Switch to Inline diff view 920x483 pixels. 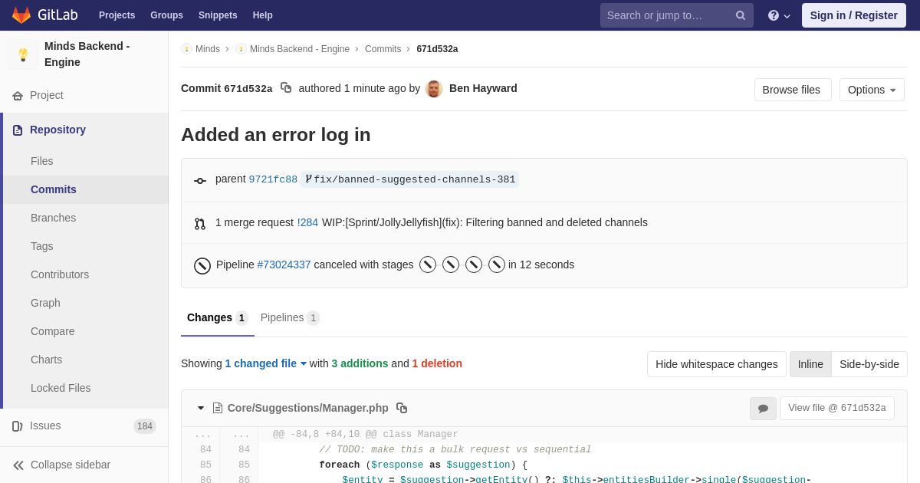tap(810, 364)
